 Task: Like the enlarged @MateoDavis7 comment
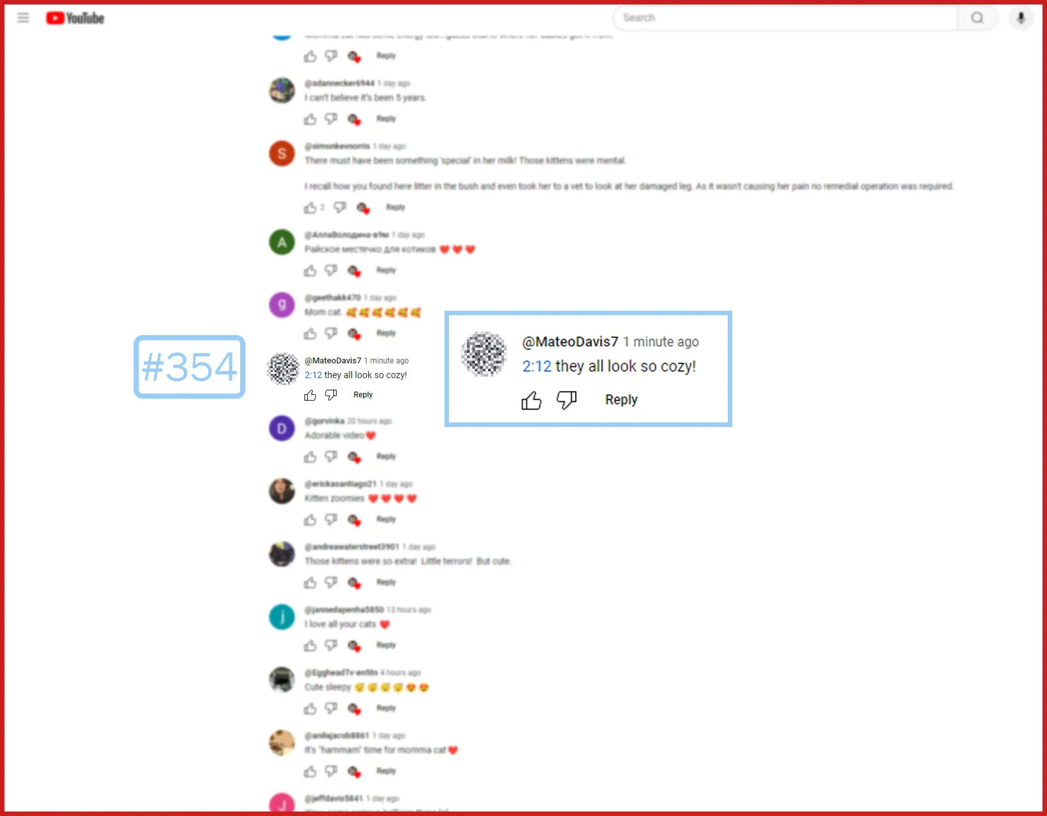pos(531,401)
